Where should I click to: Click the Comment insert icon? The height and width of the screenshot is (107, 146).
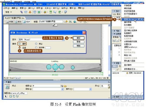55,12
